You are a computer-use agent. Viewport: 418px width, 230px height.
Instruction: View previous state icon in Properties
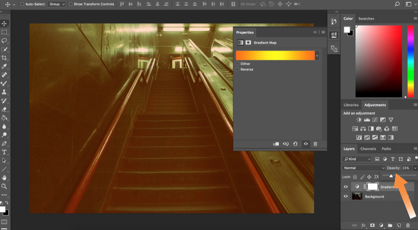click(x=286, y=144)
